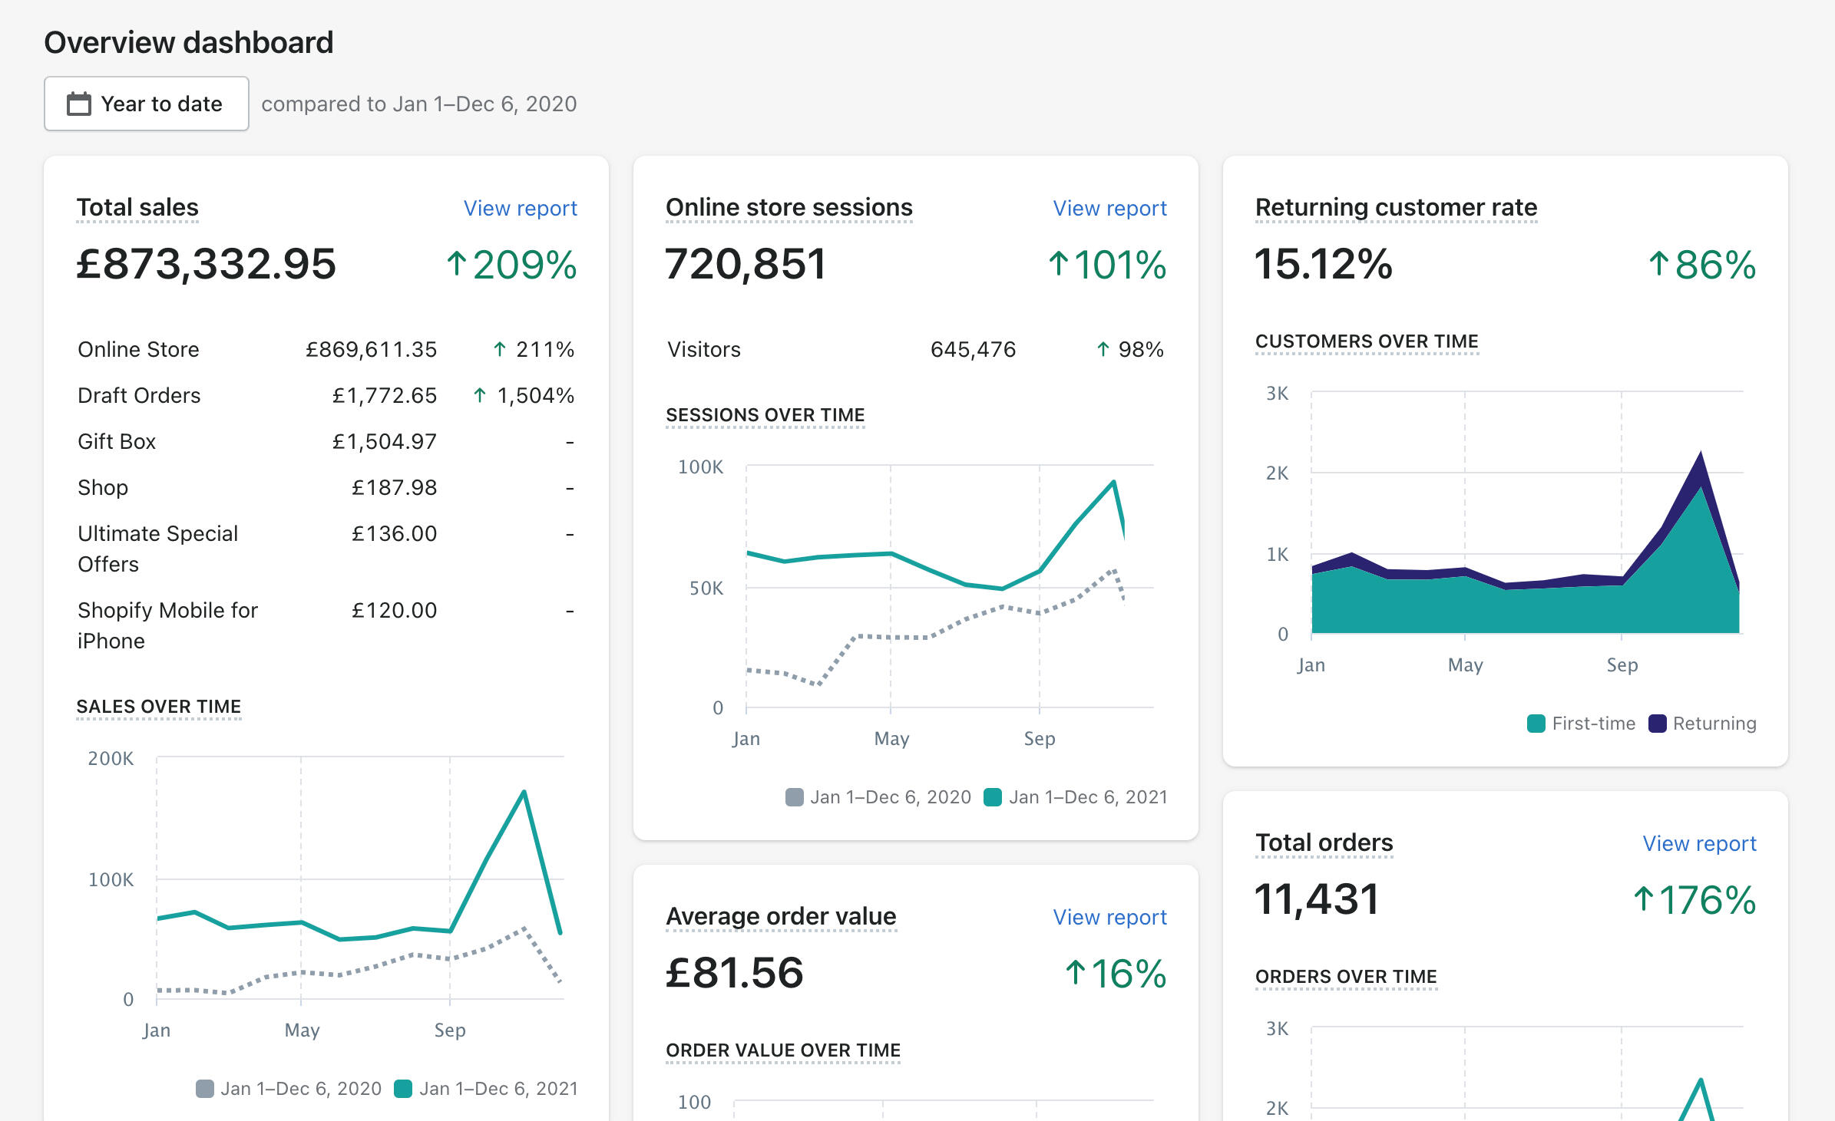Click the SESSIONS OVER TIME label
Screen dimensions: 1835x1121
(x=765, y=415)
